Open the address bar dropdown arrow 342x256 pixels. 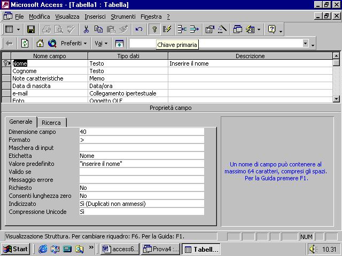coord(306,43)
